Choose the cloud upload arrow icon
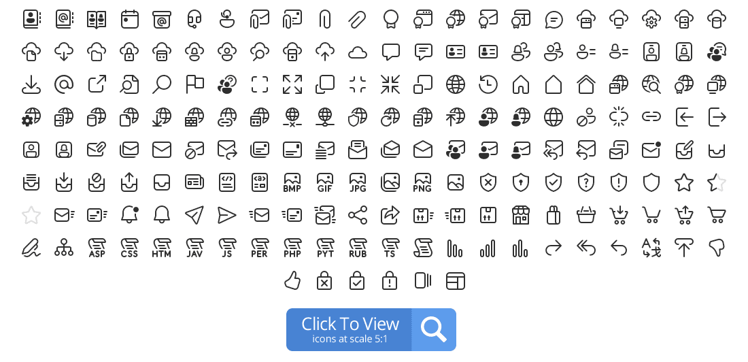 [325, 52]
